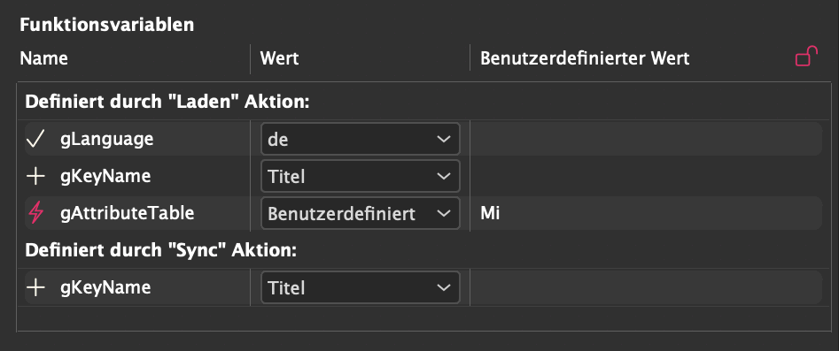Click the pink unlock padlock icon
This screenshot has width=839, height=351.
(806, 57)
